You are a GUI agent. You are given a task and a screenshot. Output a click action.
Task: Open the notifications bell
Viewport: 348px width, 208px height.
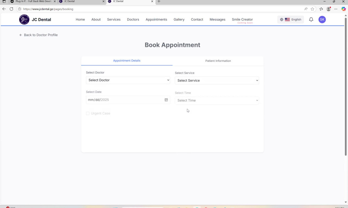pos(311,19)
